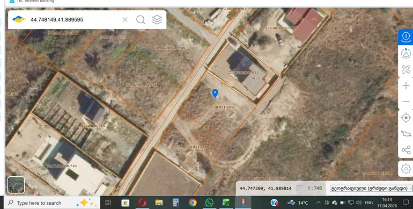Select parcel label 72.06.28.051.644
413x209 pixels.
point(192,147)
